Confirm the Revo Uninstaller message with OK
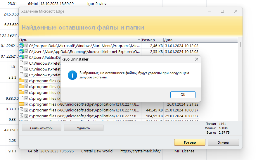 click(x=183, y=95)
